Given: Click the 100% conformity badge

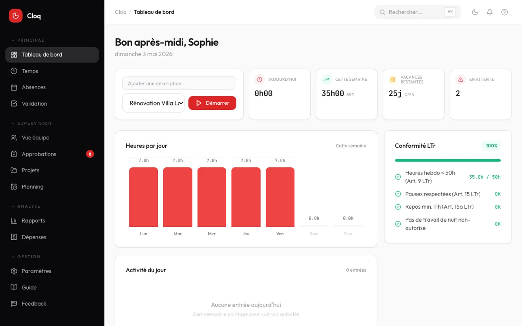Looking at the screenshot, I should coord(492,146).
